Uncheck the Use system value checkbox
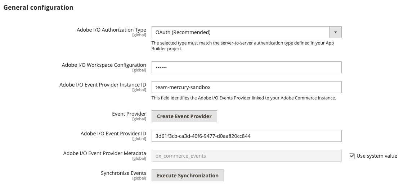This screenshot has width=408, height=186. coord(352,156)
